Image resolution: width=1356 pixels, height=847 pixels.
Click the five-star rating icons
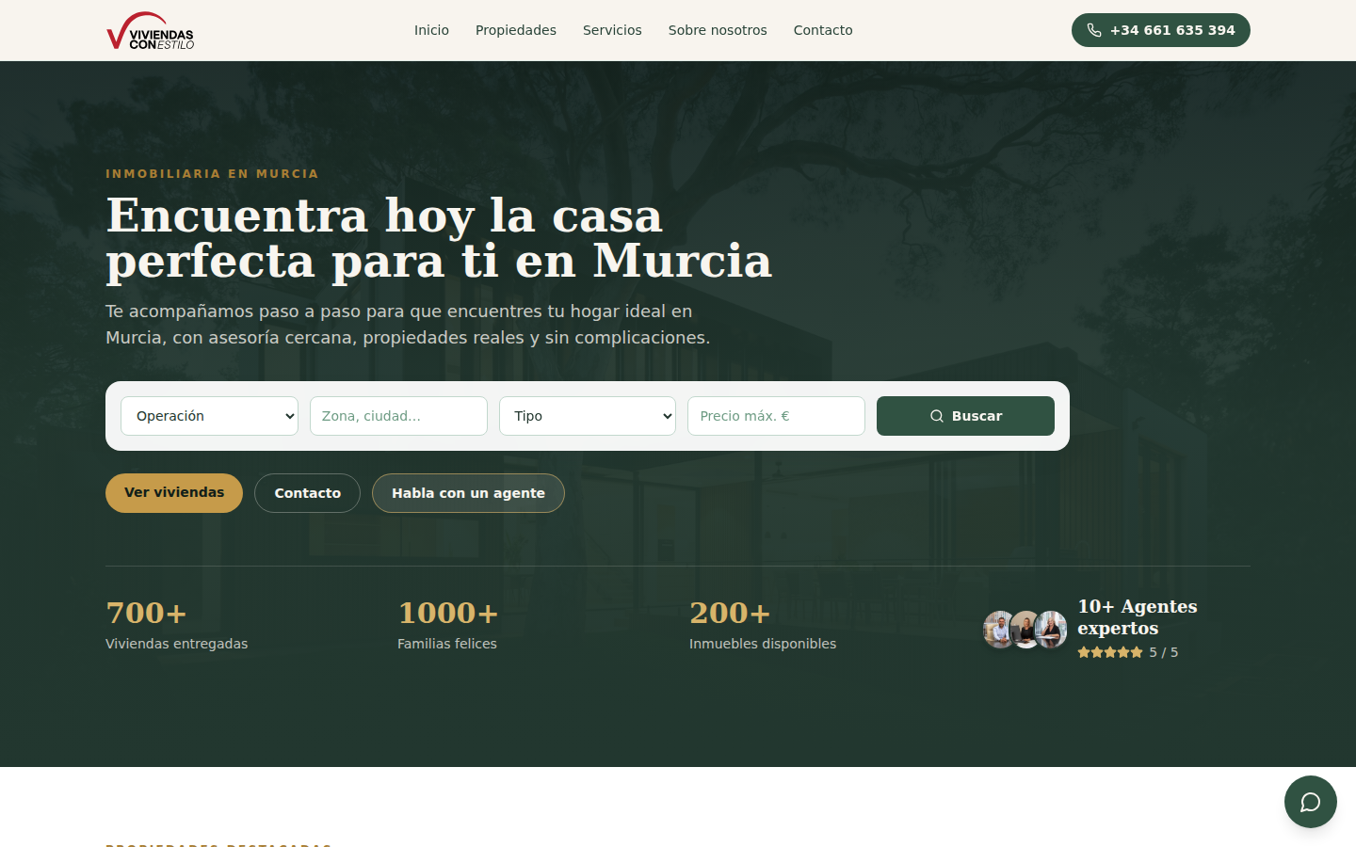pyautogui.click(x=1110, y=652)
